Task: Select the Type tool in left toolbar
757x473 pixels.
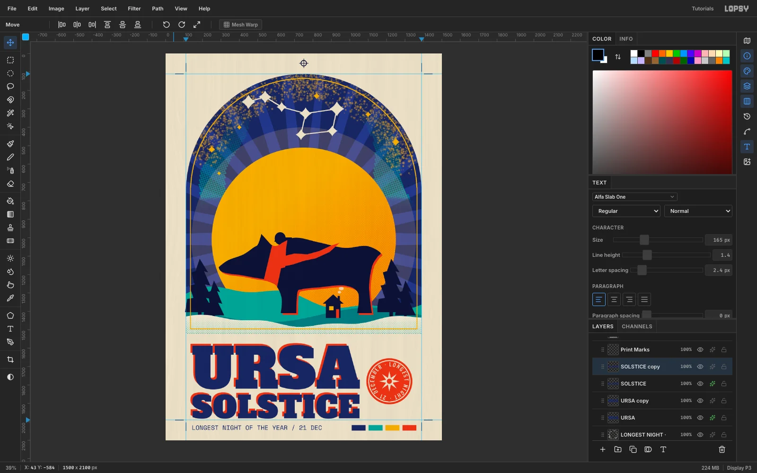Action: [x=10, y=329]
